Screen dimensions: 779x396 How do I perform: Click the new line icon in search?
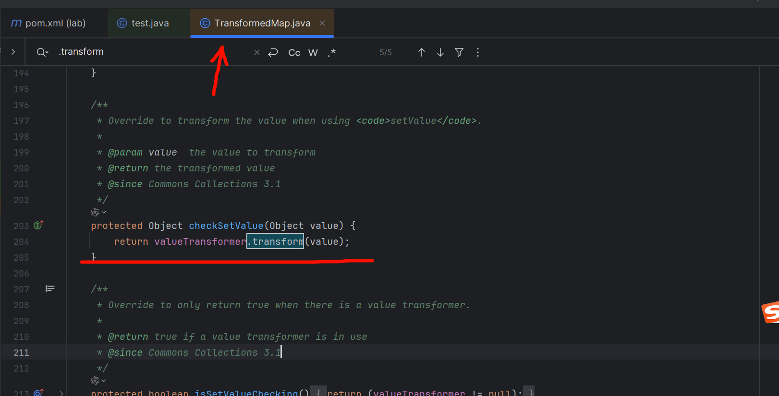pyautogui.click(x=273, y=52)
